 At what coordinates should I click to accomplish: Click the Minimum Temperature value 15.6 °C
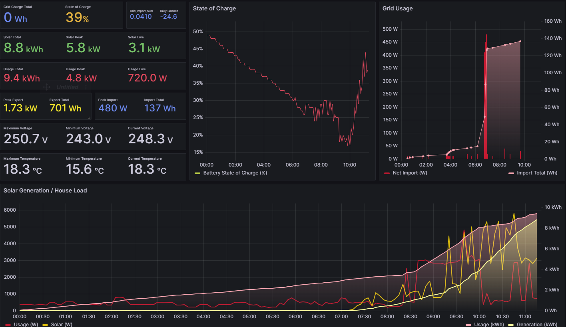click(85, 169)
